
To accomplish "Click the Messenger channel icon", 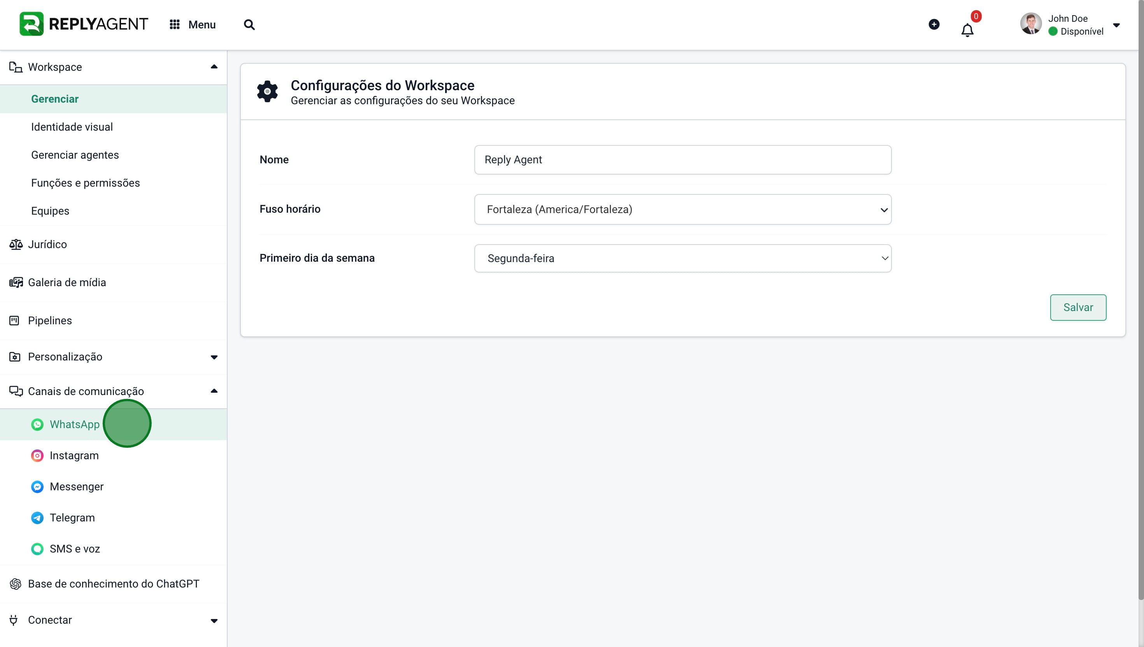I will click(x=37, y=486).
